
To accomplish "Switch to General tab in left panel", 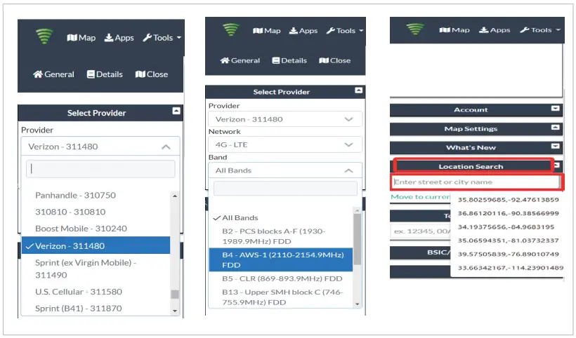I will pyautogui.click(x=53, y=74).
